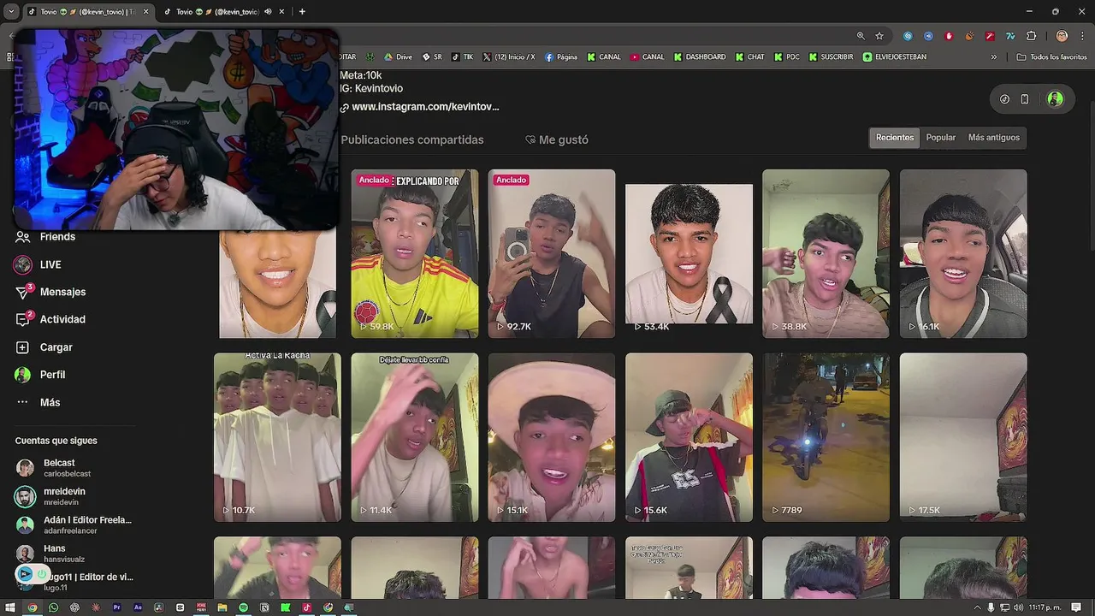The image size is (1095, 616).
Task: Play the video with 15.1K views
Action: coord(552,437)
